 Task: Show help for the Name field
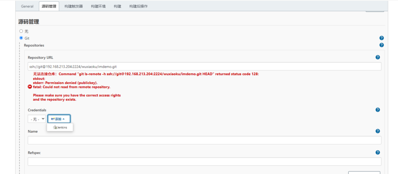coord(377,131)
